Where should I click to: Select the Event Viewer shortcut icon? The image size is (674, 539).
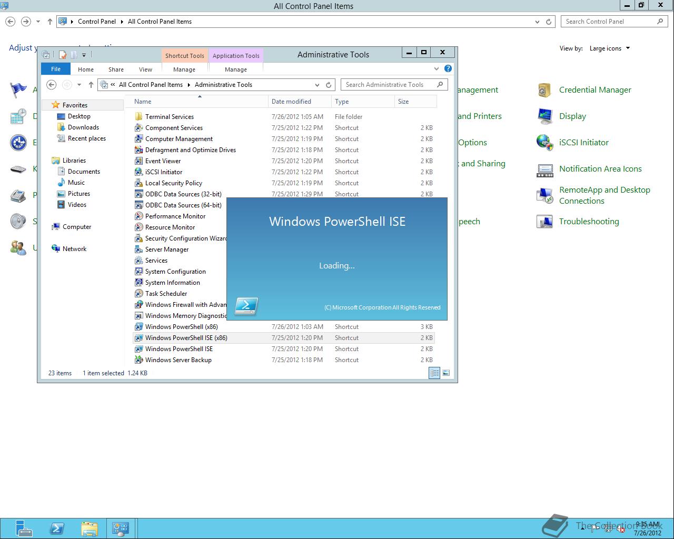[x=138, y=161]
